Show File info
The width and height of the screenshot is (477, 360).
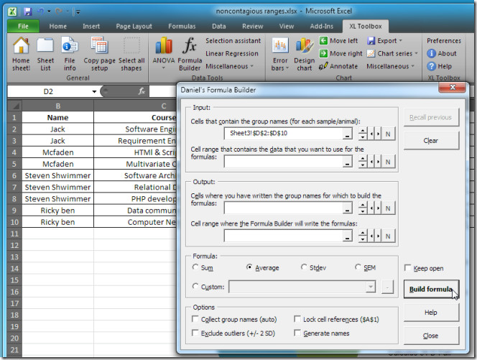pos(70,54)
